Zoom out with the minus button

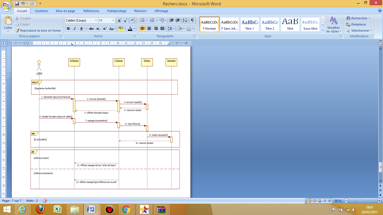[347, 201]
